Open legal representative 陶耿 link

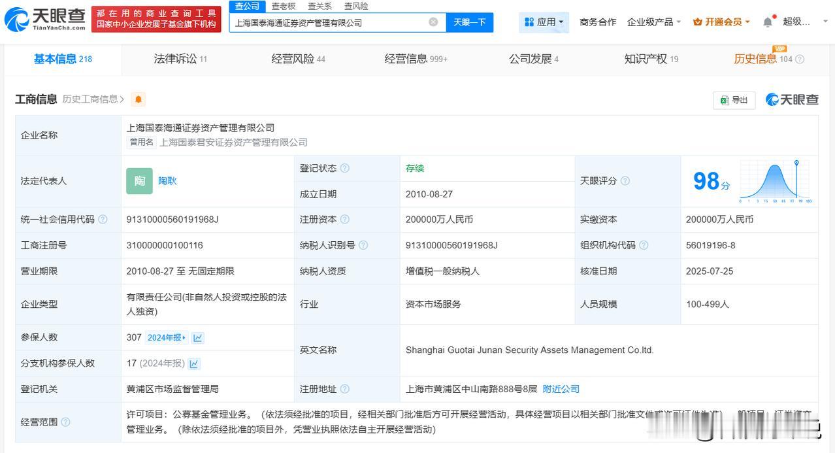(167, 181)
